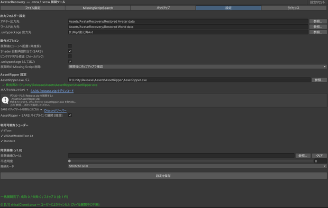The width and height of the screenshot is (328, 208).
Task: Toggle Shader auto reassign (SARS) checkbox
Action: pyautogui.click(x=70, y=51)
